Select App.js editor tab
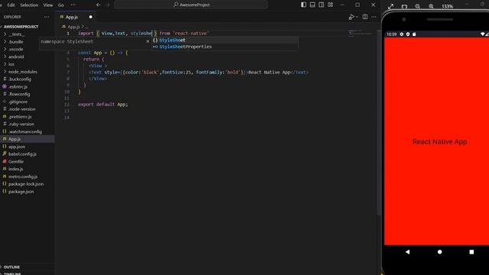The image size is (489, 275). click(71, 17)
